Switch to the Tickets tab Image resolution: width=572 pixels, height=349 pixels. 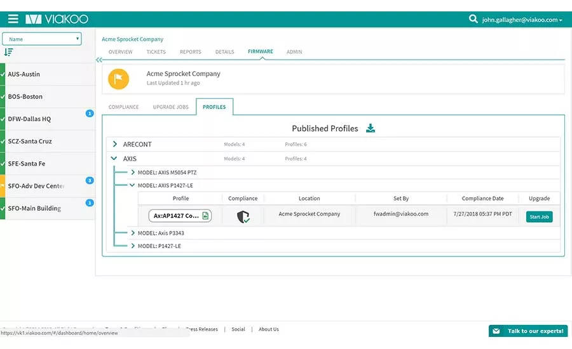tap(156, 52)
